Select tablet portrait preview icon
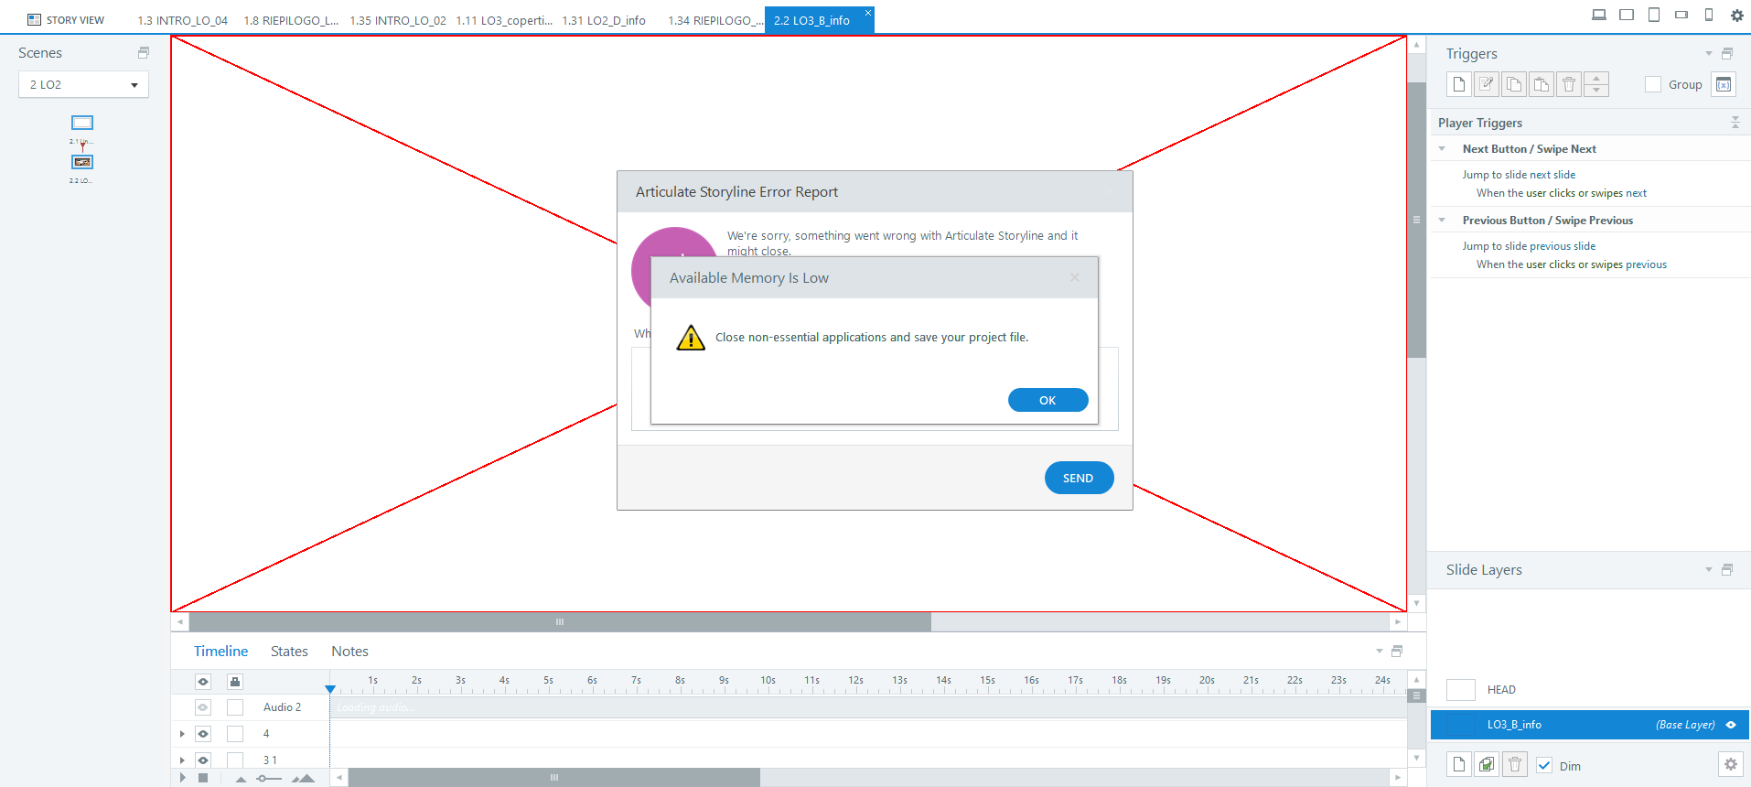Viewport: 1751px width, 787px height. [1654, 15]
